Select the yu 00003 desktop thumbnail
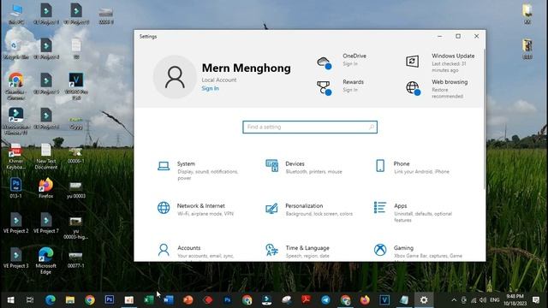 (76, 190)
